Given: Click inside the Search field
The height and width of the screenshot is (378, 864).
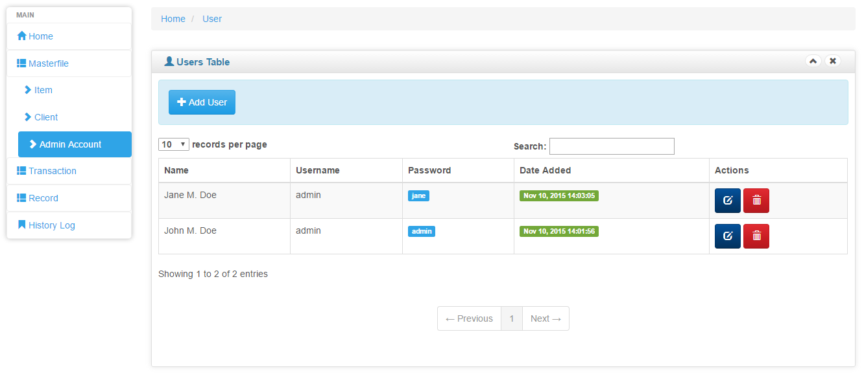Looking at the screenshot, I should (611, 146).
